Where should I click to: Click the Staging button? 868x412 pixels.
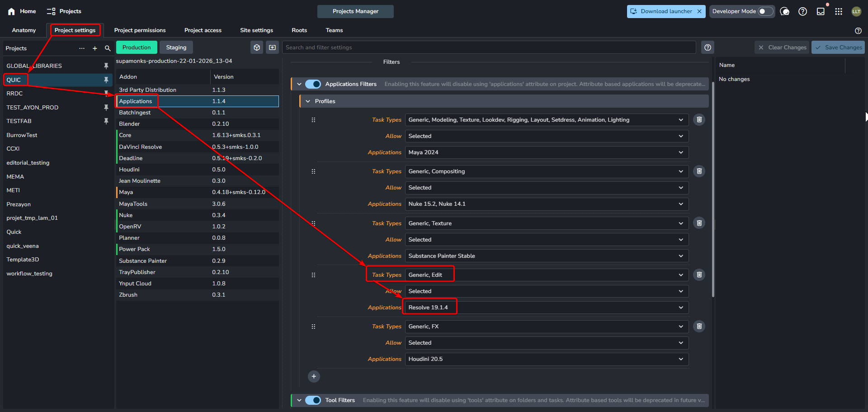176,47
